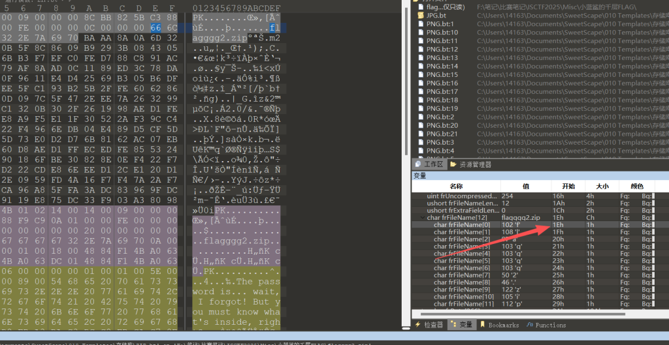Click the Bookmarks tab's bookmark icon
Screen dimensions: 669x345
point(483,325)
